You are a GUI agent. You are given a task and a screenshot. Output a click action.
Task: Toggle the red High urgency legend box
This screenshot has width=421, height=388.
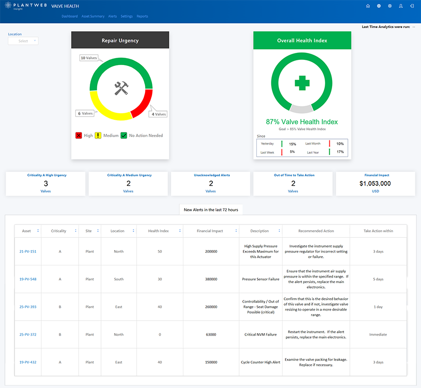[x=79, y=135]
